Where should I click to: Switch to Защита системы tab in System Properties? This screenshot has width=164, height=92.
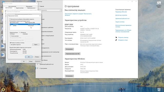coord(20,8)
